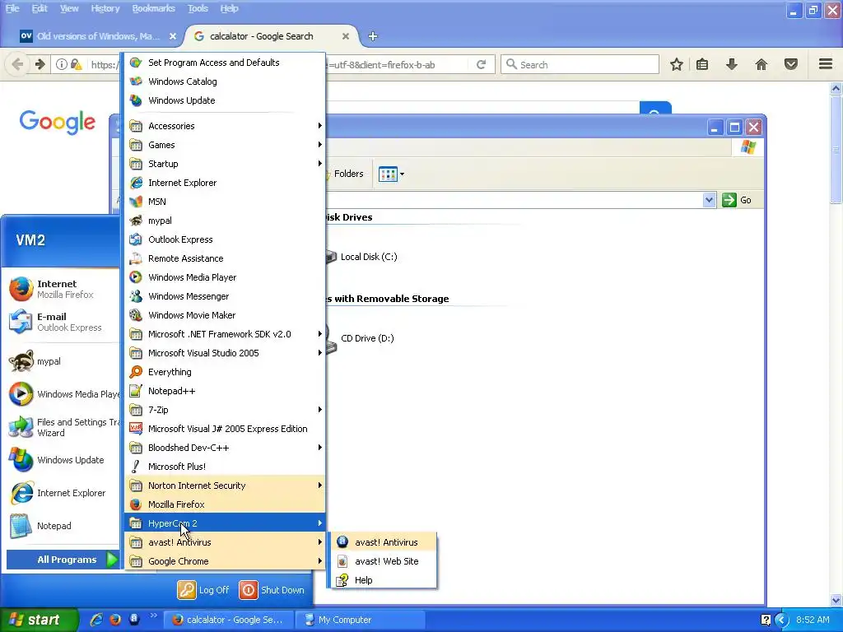Open Windows Catalog from the programs list

point(225,81)
